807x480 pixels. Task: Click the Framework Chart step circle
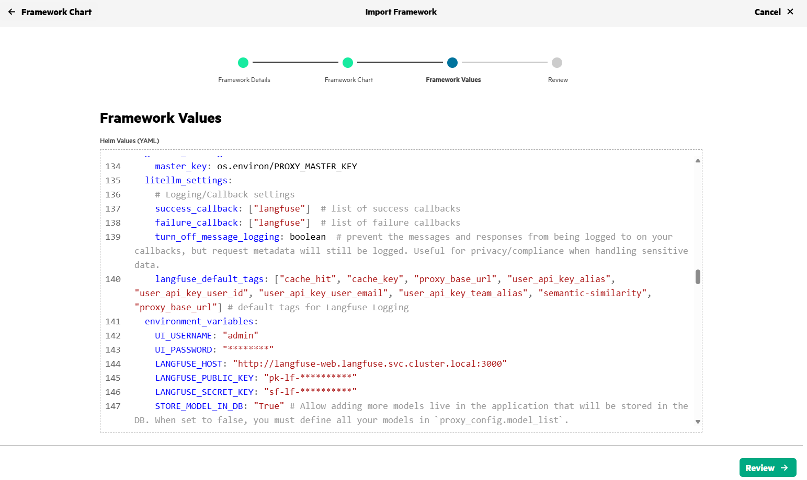(x=348, y=63)
